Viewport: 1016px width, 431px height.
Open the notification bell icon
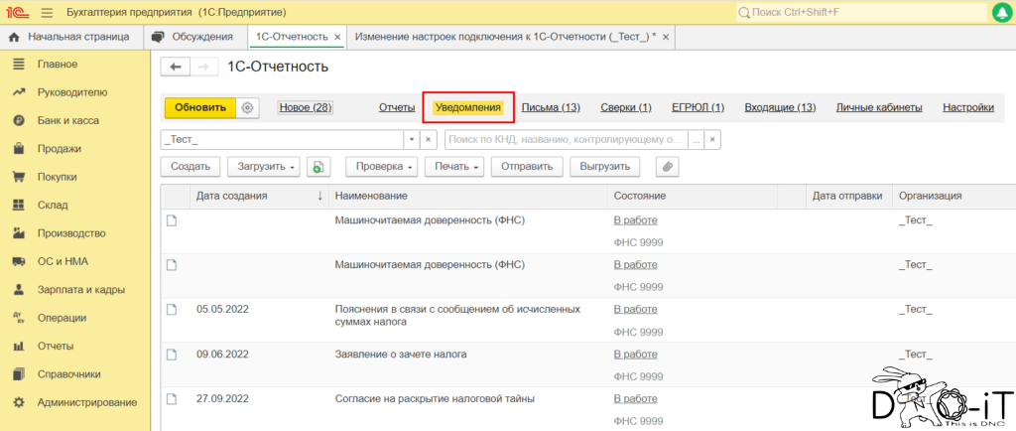1001,12
